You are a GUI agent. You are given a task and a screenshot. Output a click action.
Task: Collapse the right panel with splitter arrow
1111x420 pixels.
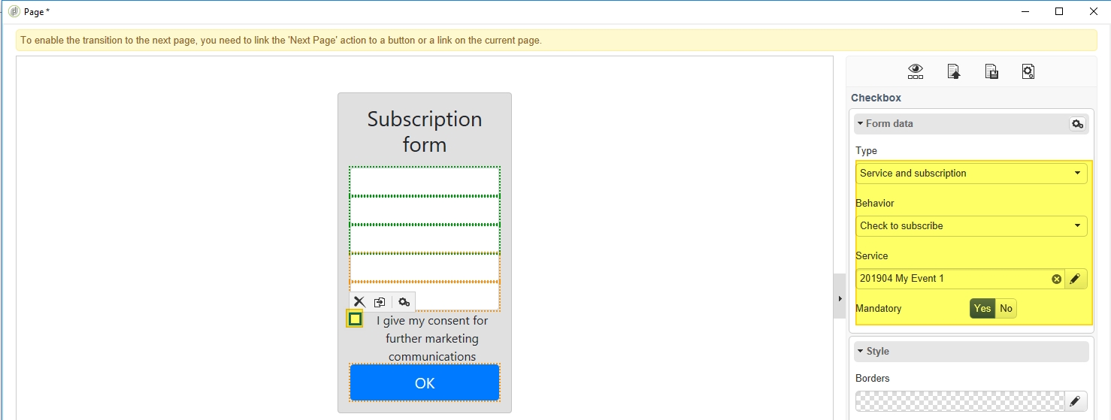click(x=840, y=298)
